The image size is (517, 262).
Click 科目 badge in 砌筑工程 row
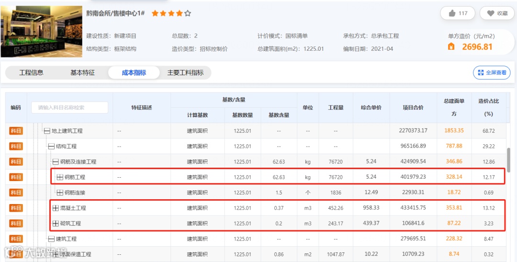(x=15, y=223)
